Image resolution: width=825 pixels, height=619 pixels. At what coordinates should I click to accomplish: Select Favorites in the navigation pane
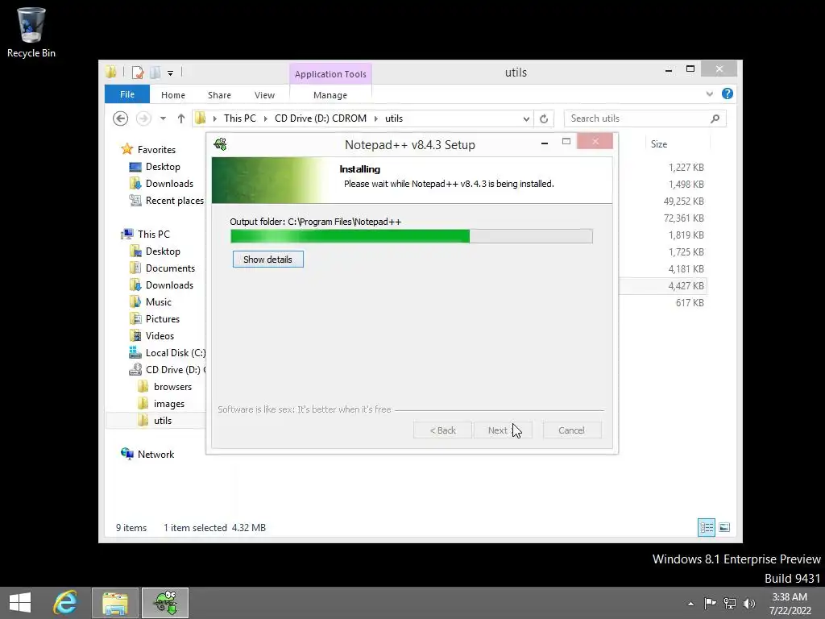pos(156,149)
